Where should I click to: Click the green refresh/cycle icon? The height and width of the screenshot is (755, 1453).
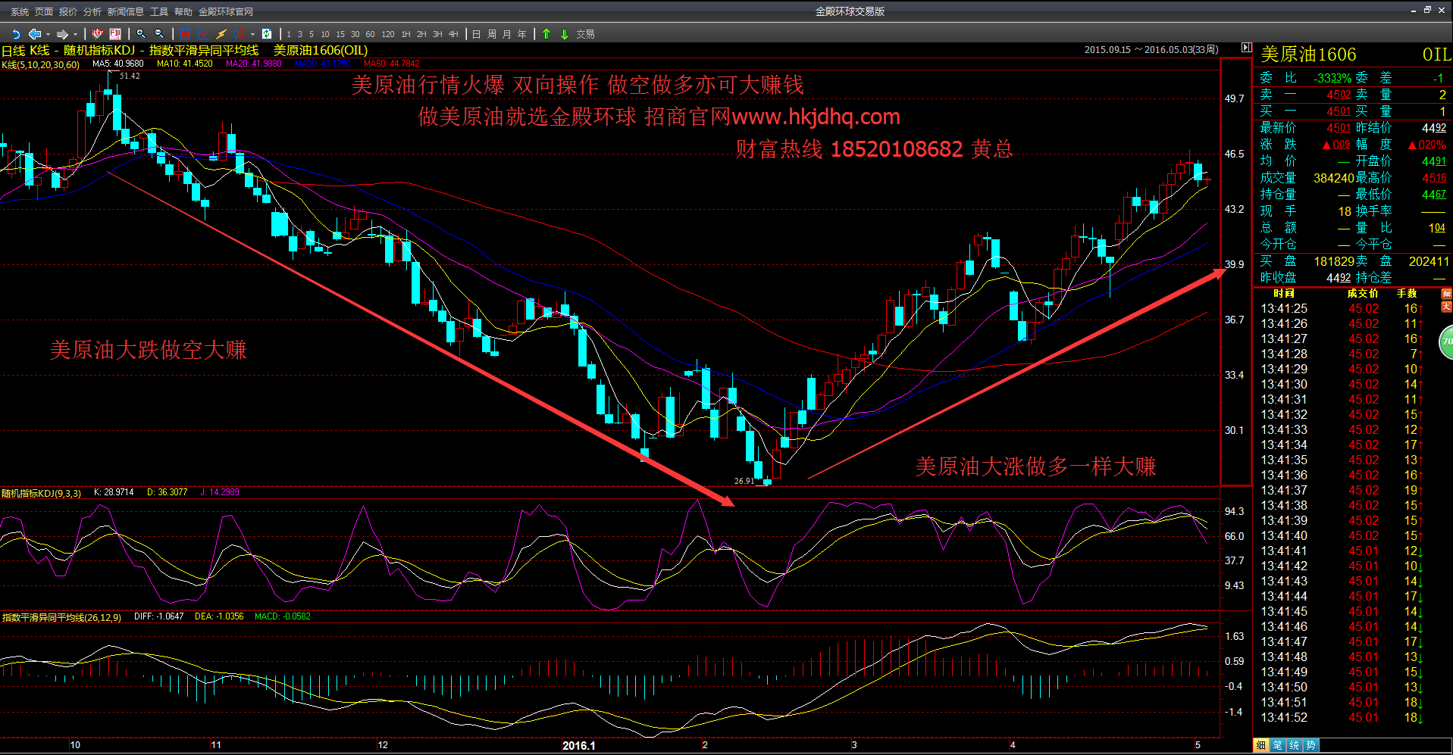(x=267, y=34)
